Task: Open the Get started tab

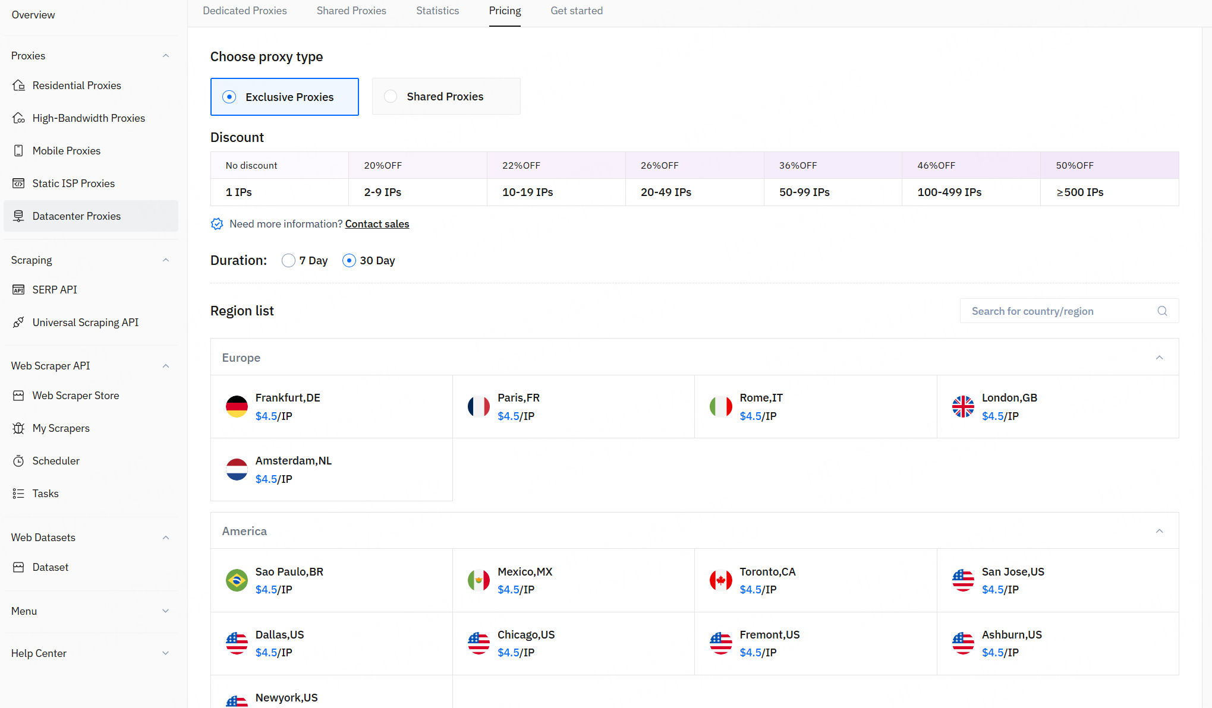Action: (x=576, y=11)
